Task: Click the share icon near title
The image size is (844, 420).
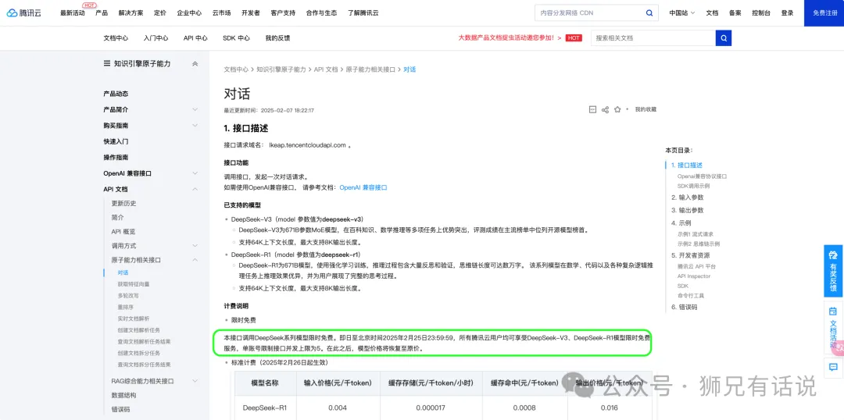Action: coord(605,109)
